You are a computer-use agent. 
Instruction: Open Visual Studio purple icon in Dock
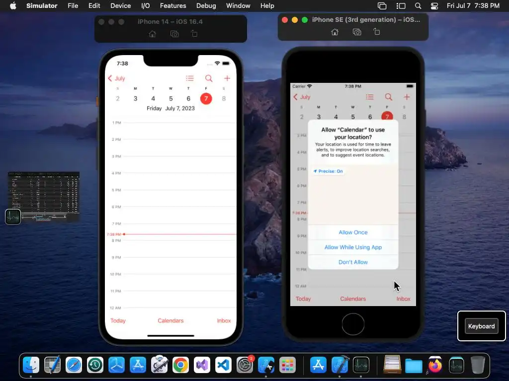202,365
